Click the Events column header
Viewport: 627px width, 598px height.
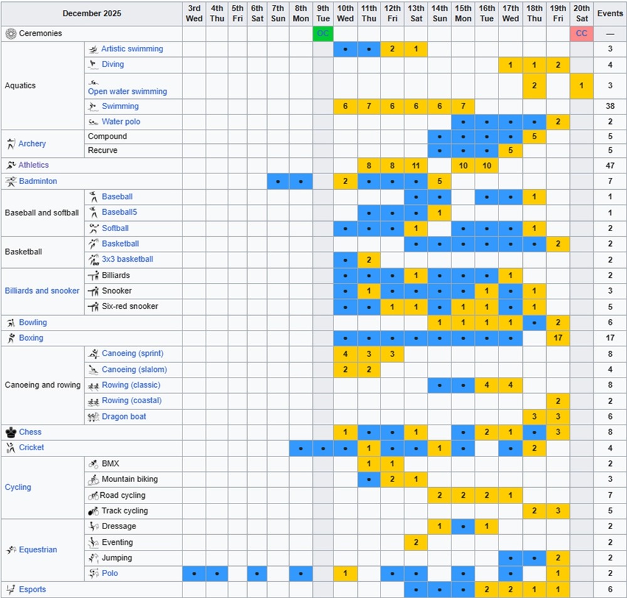point(609,13)
